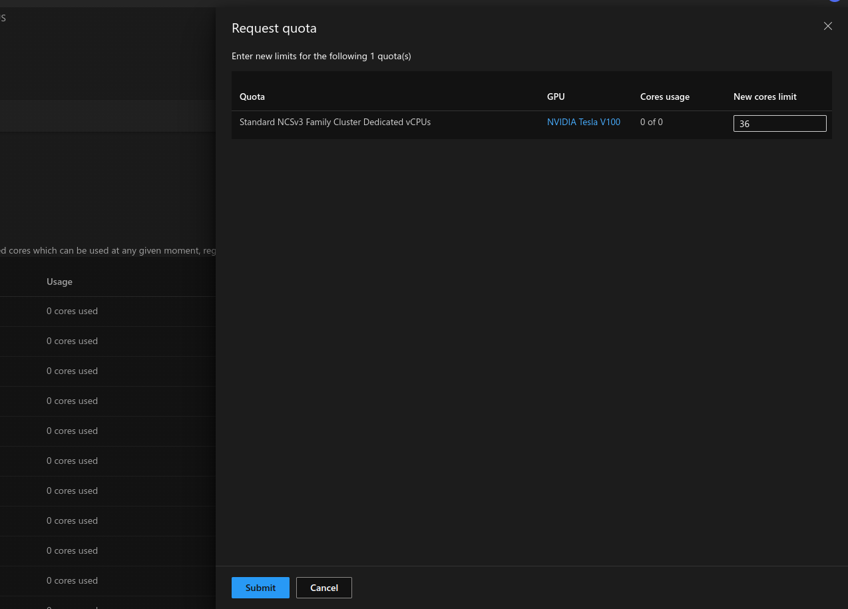Click the Usage column header in background
The width and height of the screenshot is (848, 609).
point(59,282)
